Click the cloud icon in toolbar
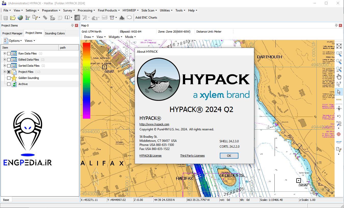This screenshot has width=344, height=208. [129, 18]
